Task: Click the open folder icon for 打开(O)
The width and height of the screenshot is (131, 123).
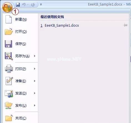Action: (x=9, y=31)
